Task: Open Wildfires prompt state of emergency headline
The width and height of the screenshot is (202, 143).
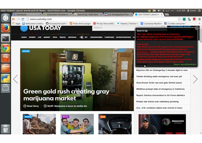Action: [x=160, y=89]
